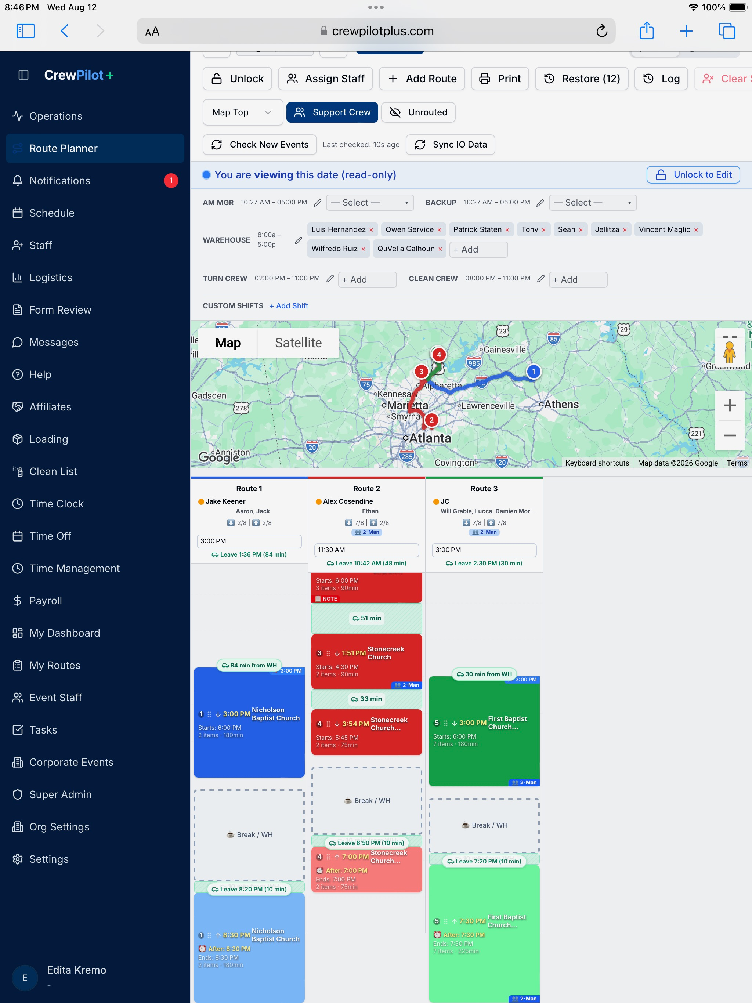Open Nicholson Baptist Church 3:00 PM card
The width and height of the screenshot is (752, 1003).
(x=249, y=723)
